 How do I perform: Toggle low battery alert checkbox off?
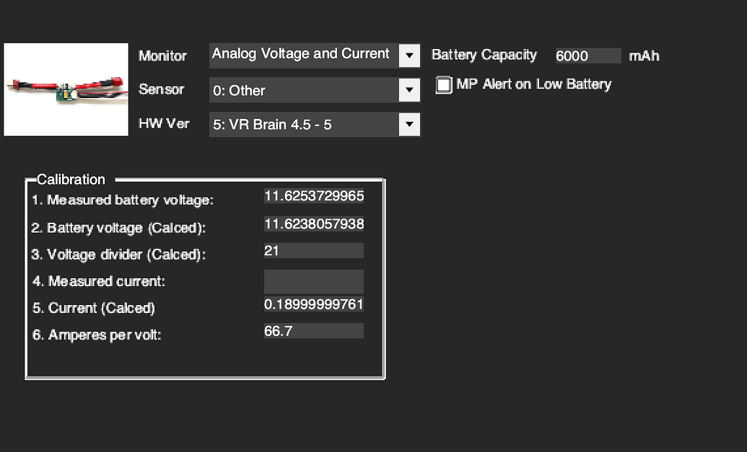click(443, 84)
